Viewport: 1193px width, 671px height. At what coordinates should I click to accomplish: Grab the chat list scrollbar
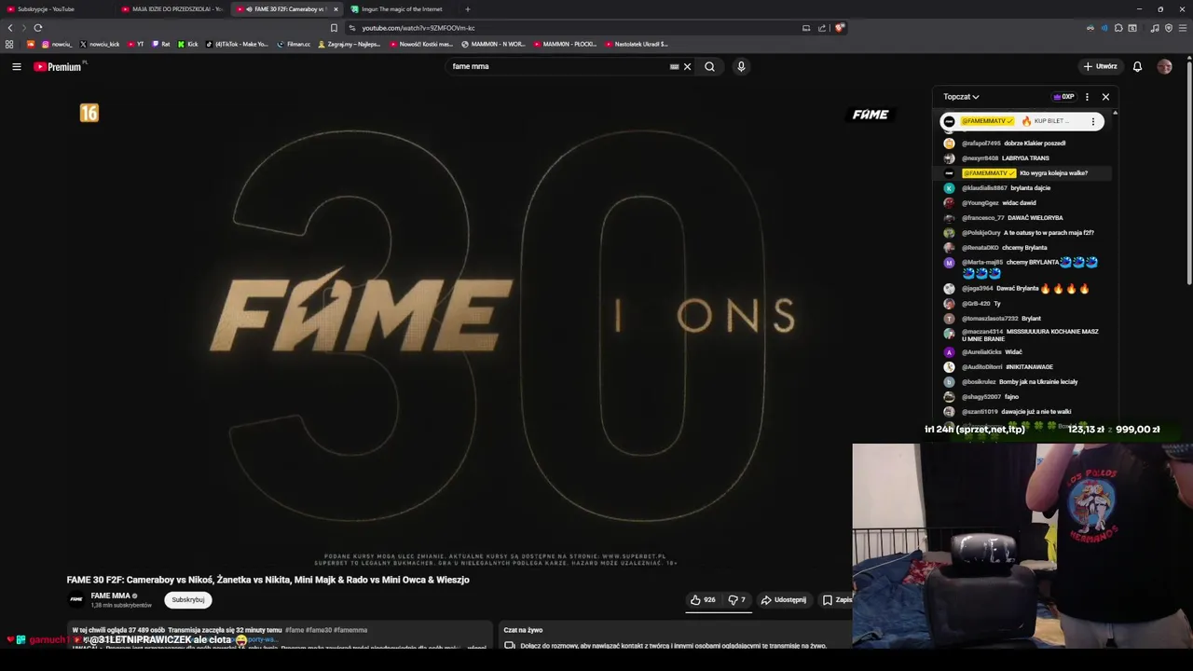click(x=1115, y=270)
